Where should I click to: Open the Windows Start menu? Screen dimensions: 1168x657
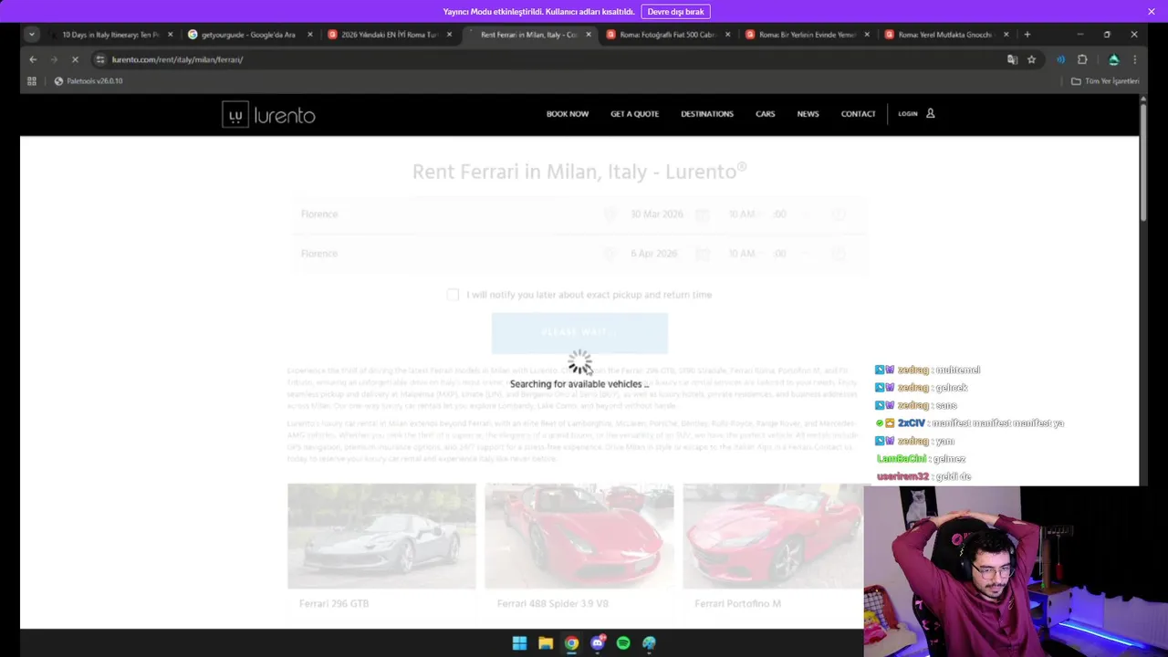click(x=519, y=643)
